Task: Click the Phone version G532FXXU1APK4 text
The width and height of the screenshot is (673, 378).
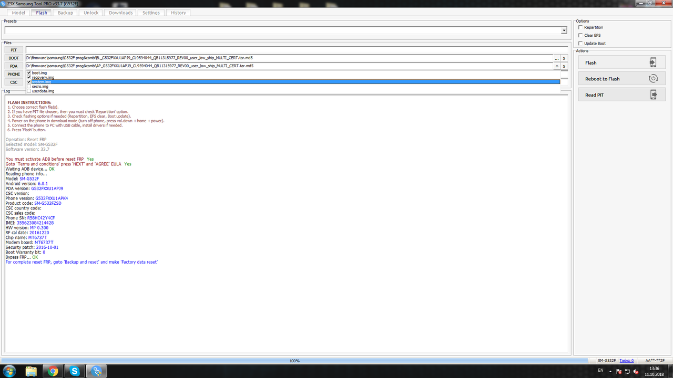Action: tap(52, 198)
